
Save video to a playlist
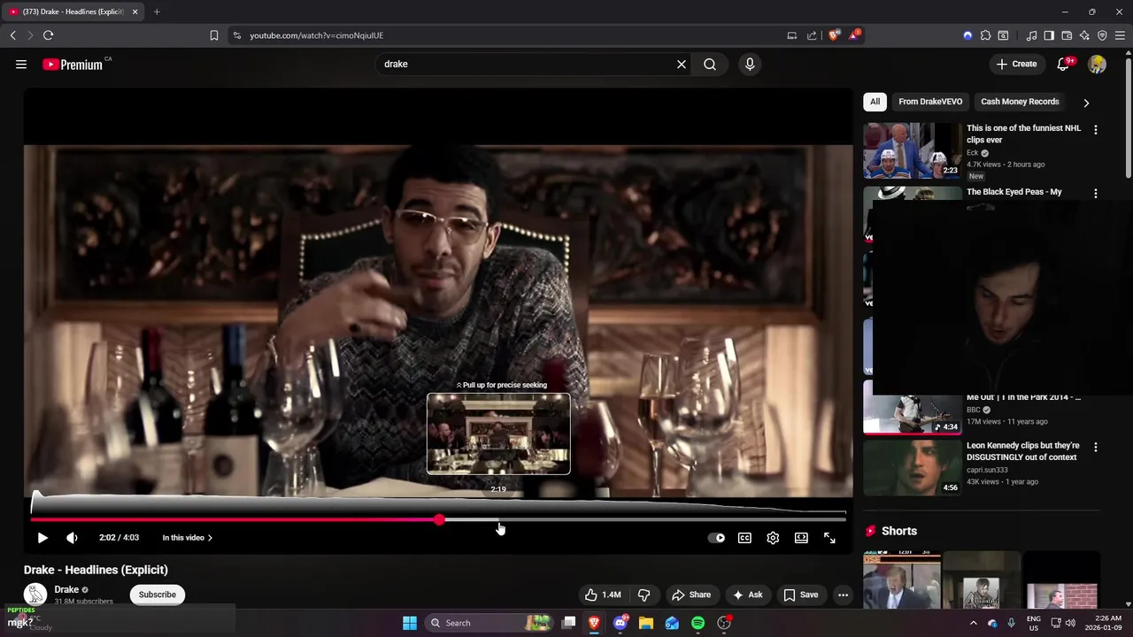pyautogui.click(x=800, y=595)
